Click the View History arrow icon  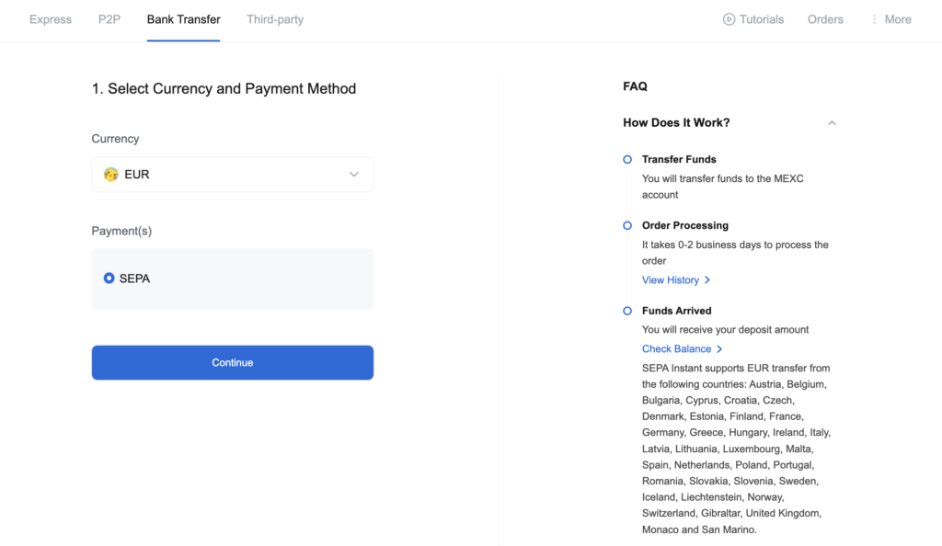[x=707, y=280]
